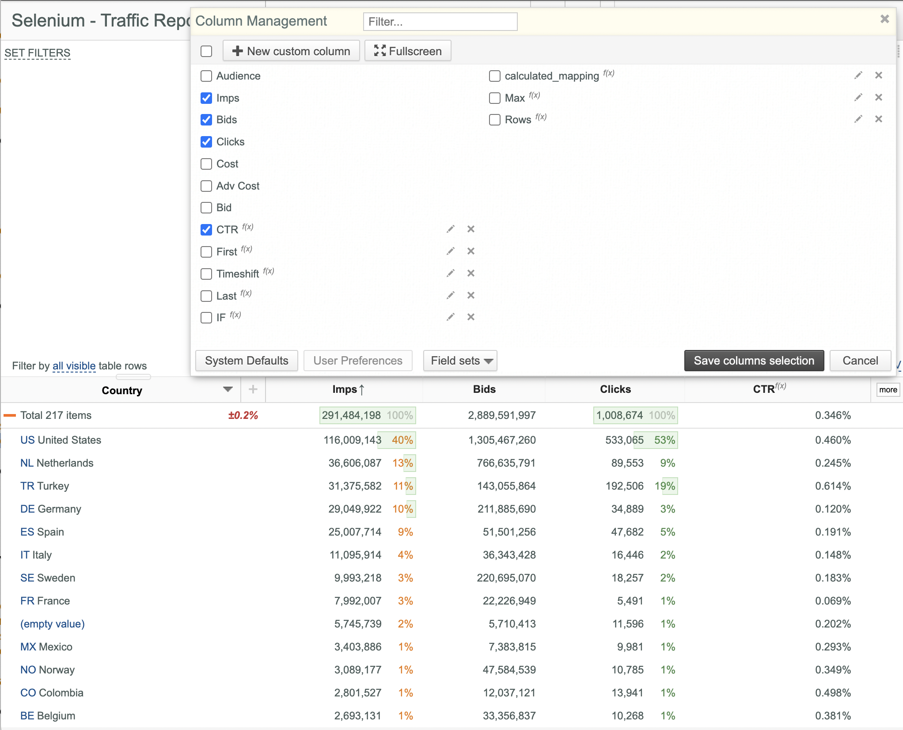Switch column manager to Fullscreen
Screen dimensions: 903x730
(x=408, y=51)
